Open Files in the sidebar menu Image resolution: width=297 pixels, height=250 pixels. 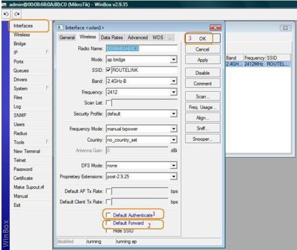pos(18,97)
